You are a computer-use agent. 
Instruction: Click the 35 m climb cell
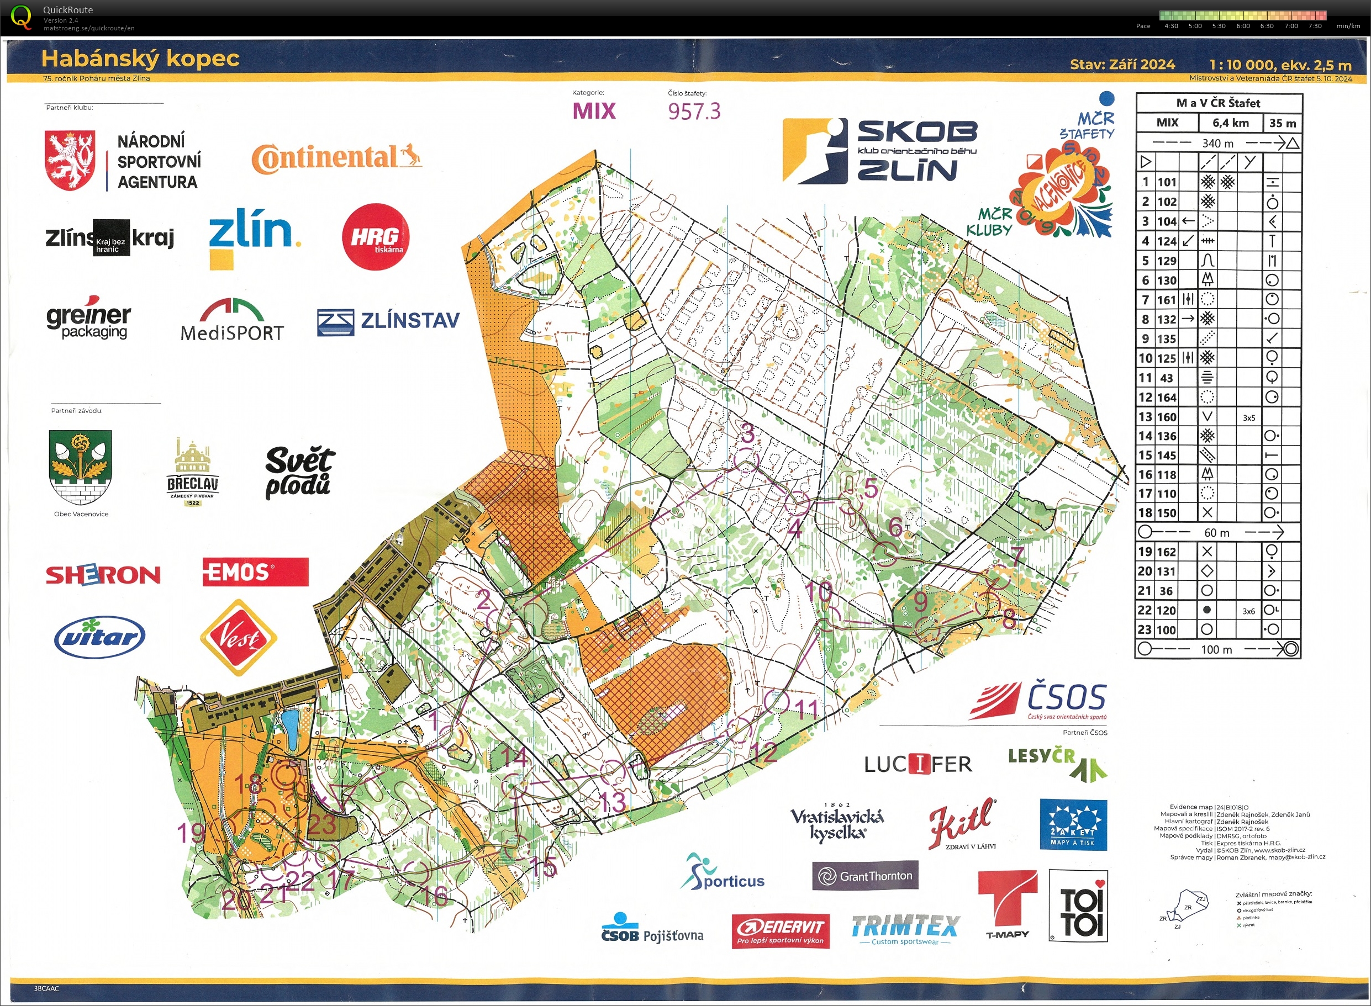tap(1282, 123)
